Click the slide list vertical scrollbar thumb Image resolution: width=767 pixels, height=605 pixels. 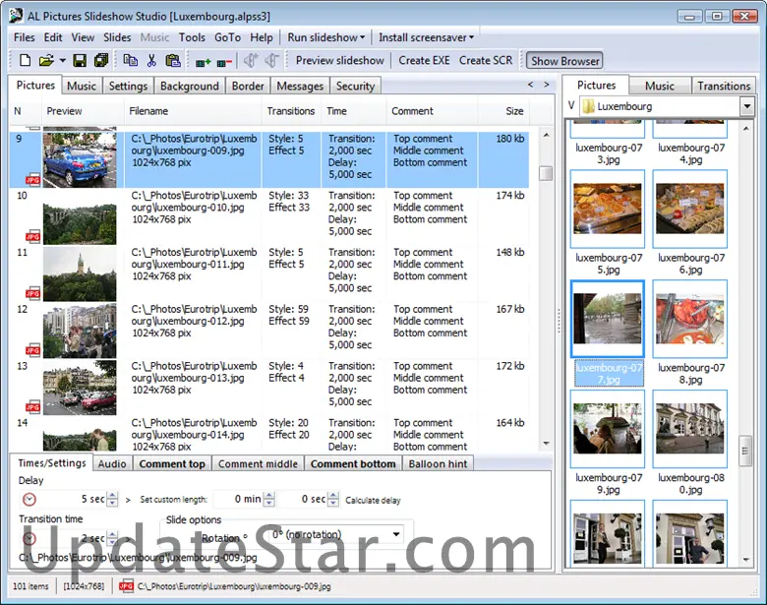(x=546, y=173)
